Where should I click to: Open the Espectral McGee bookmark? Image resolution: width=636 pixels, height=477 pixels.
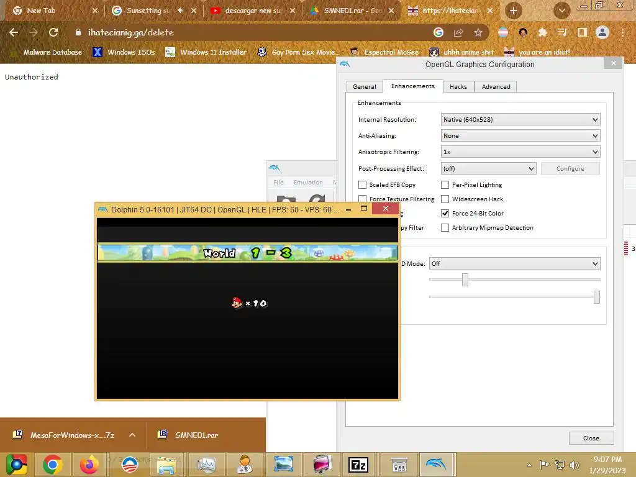click(385, 52)
